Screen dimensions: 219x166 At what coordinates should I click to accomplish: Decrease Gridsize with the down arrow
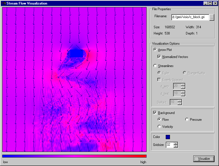tap(176, 146)
